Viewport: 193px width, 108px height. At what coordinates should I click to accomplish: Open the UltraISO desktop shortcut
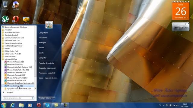coord(16,6)
